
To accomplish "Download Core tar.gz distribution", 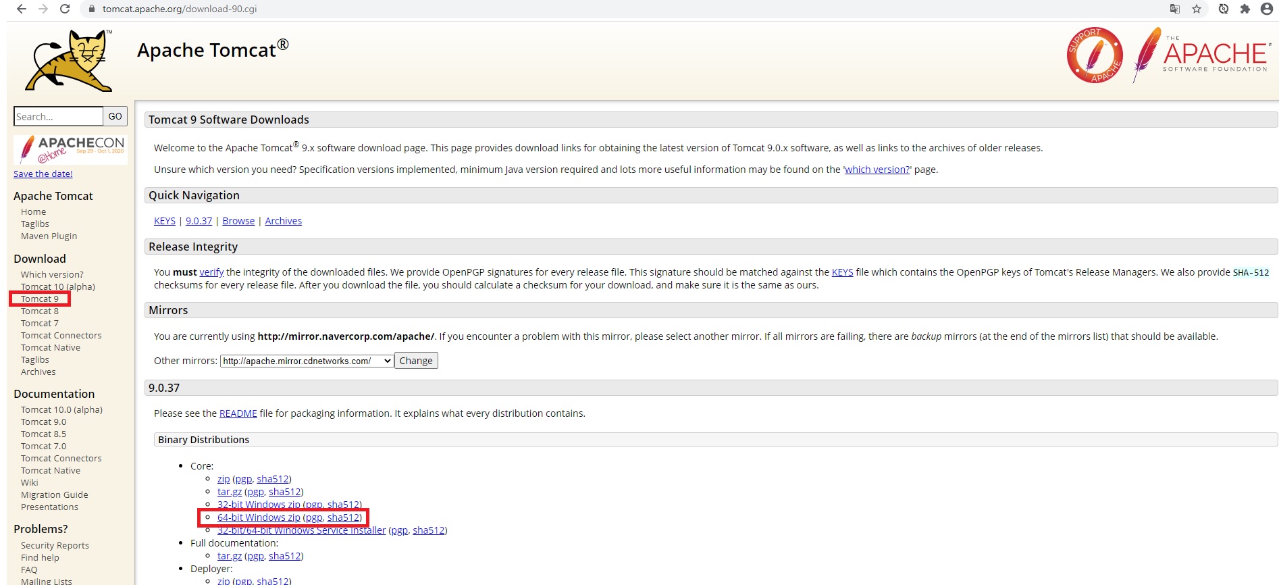I will [230, 492].
